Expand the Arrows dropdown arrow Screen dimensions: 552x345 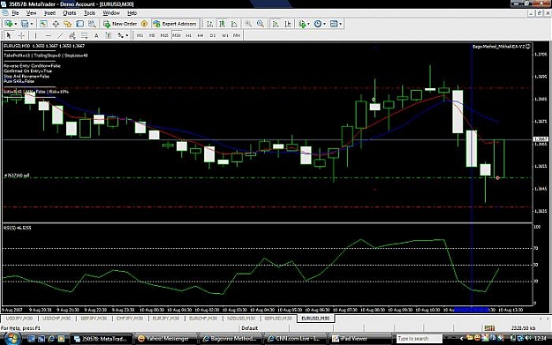[x=127, y=35]
